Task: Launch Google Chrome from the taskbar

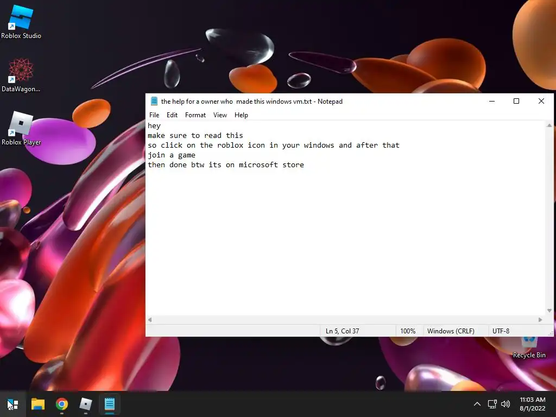Action: pos(62,404)
